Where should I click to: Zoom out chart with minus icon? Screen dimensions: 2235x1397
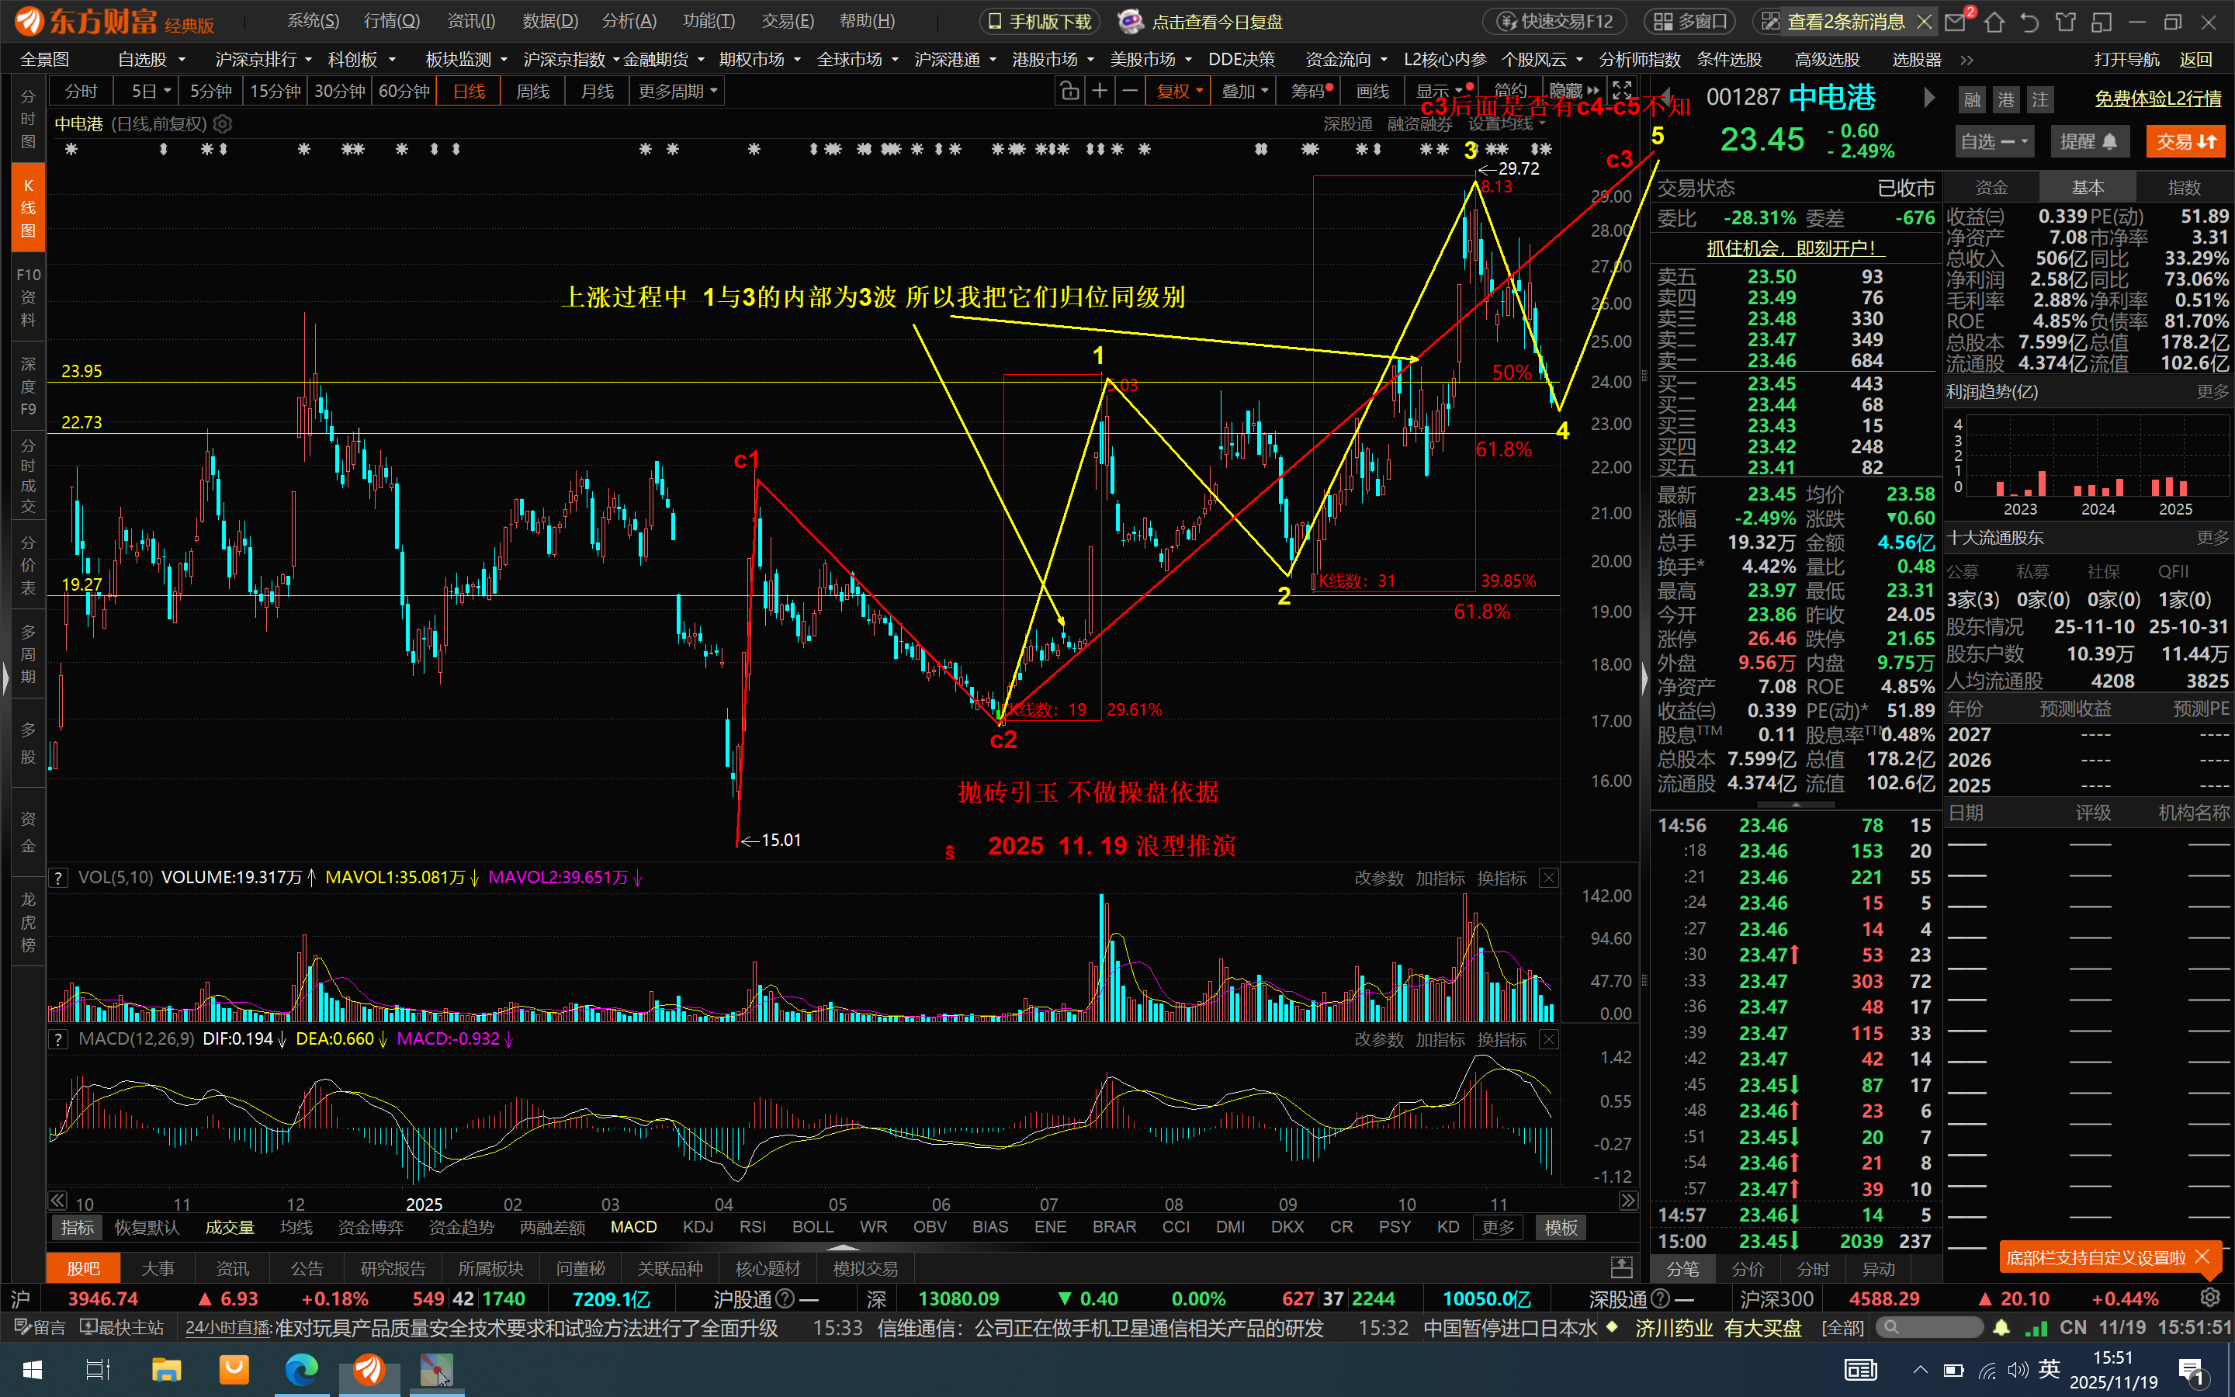(x=1129, y=92)
